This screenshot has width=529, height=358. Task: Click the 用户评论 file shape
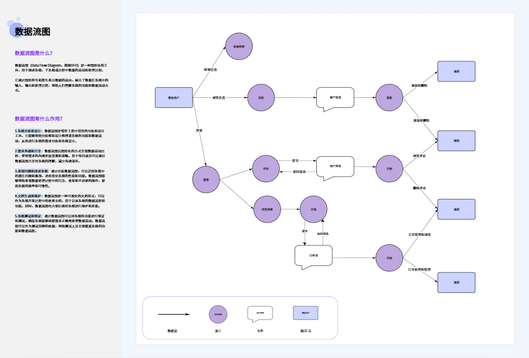pos(335,166)
